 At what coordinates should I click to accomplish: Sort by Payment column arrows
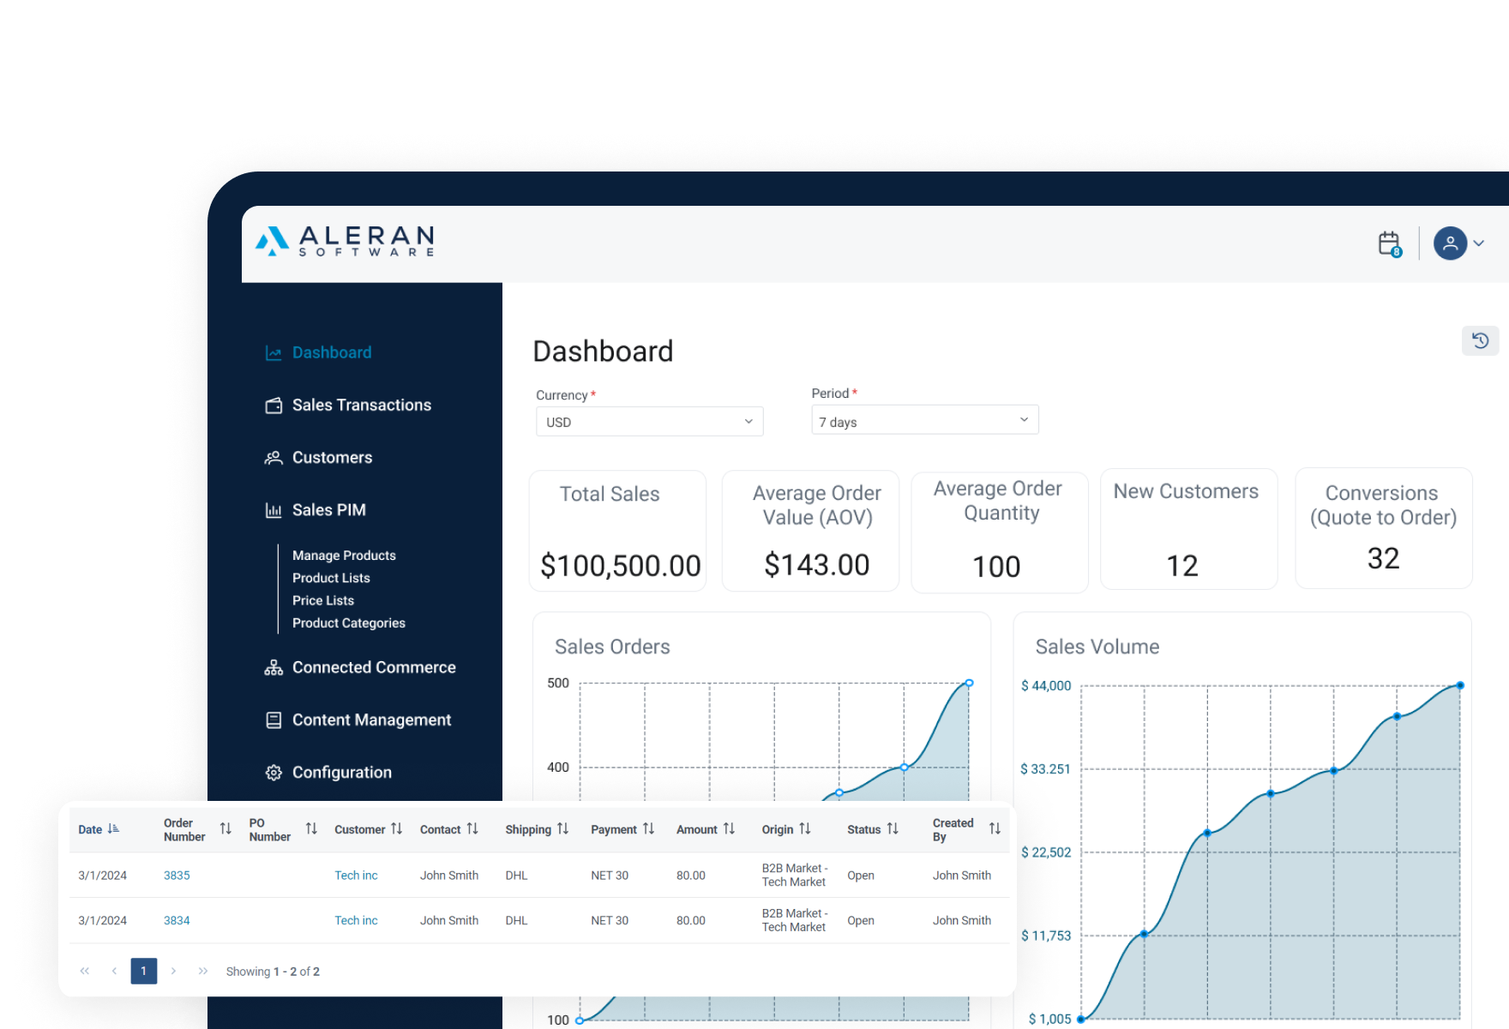click(648, 828)
